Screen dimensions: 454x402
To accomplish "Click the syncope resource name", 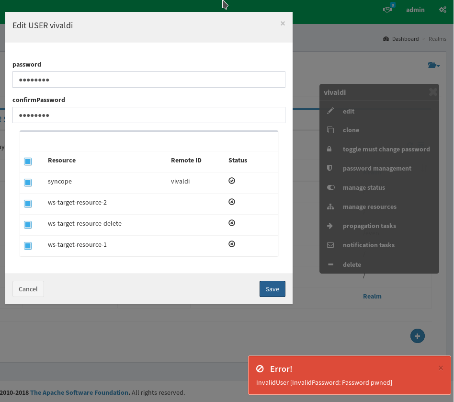I will click(60, 181).
